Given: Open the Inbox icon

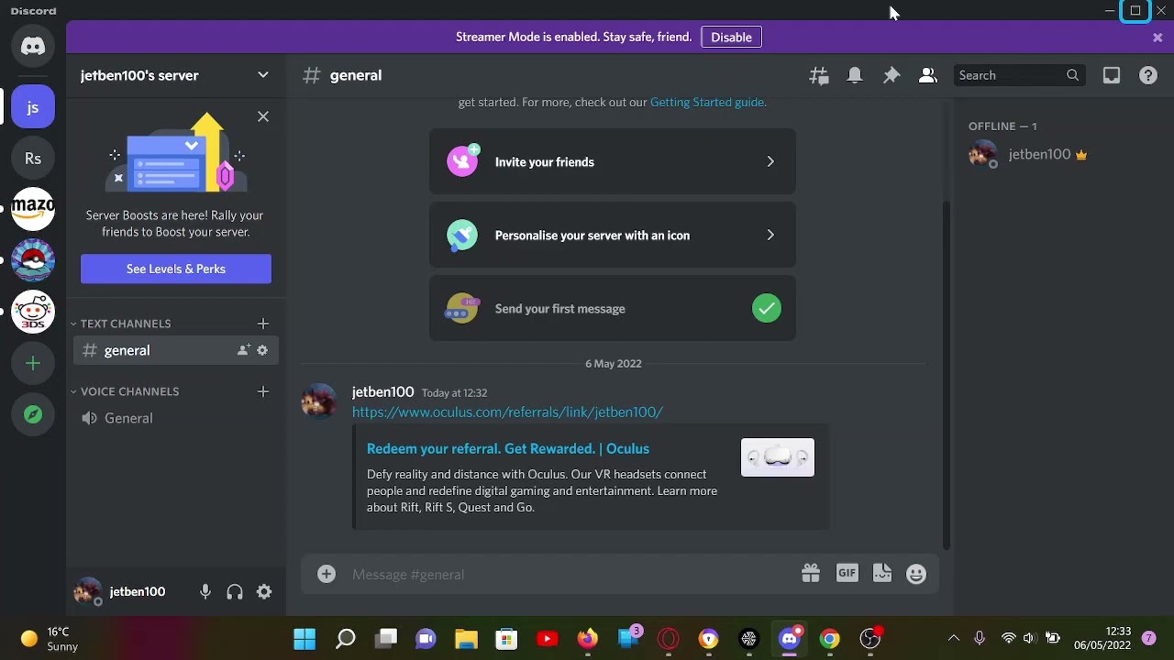Looking at the screenshot, I should click(x=1112, y=76).
